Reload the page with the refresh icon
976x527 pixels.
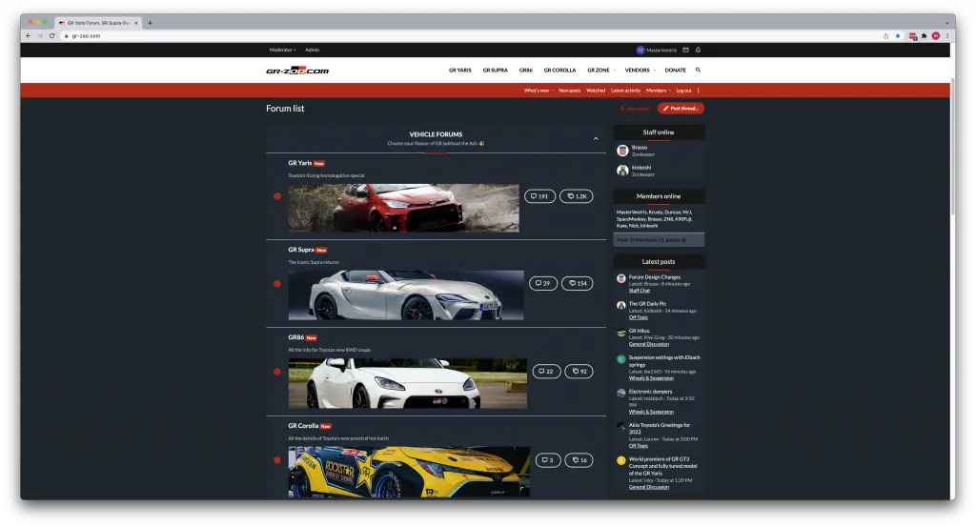(x=52, y=36)
